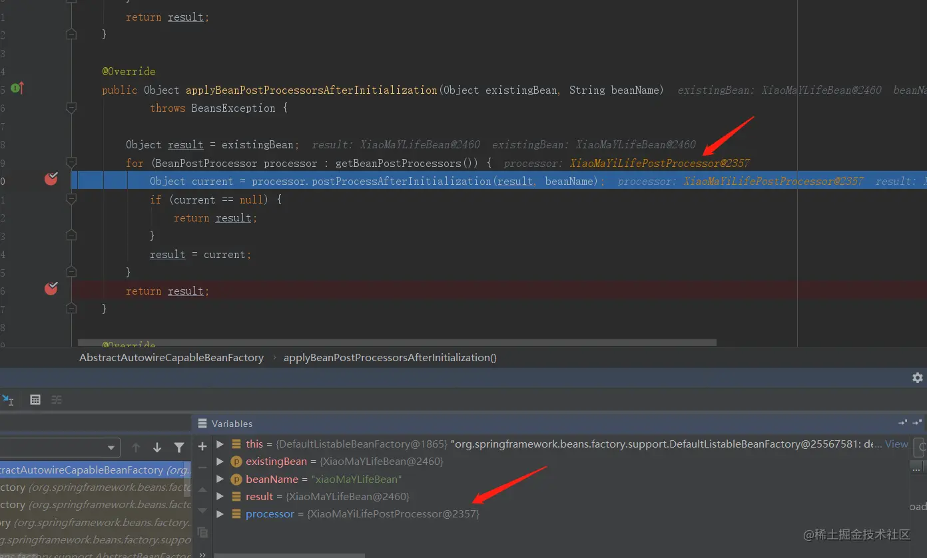Click the Run to Cursor debugger icon
The width and height of the screenshot is (927, 558).
pyautogui.click(x=7, y=399)
